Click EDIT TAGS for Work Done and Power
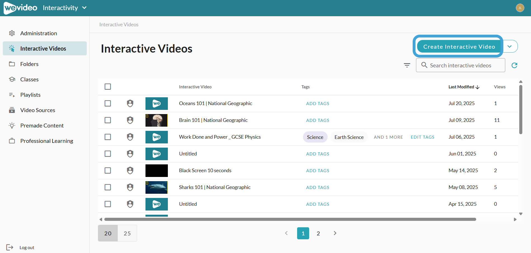This screenshot has width=531, height=253. tap(422, 137)
